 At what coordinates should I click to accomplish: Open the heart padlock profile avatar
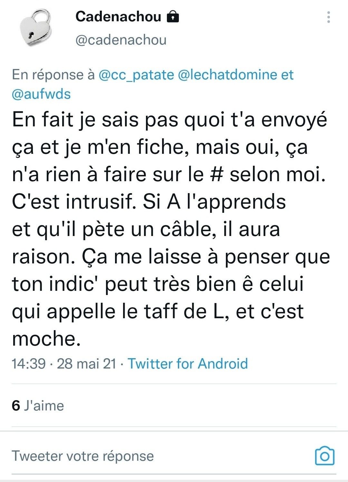[35, 28]
